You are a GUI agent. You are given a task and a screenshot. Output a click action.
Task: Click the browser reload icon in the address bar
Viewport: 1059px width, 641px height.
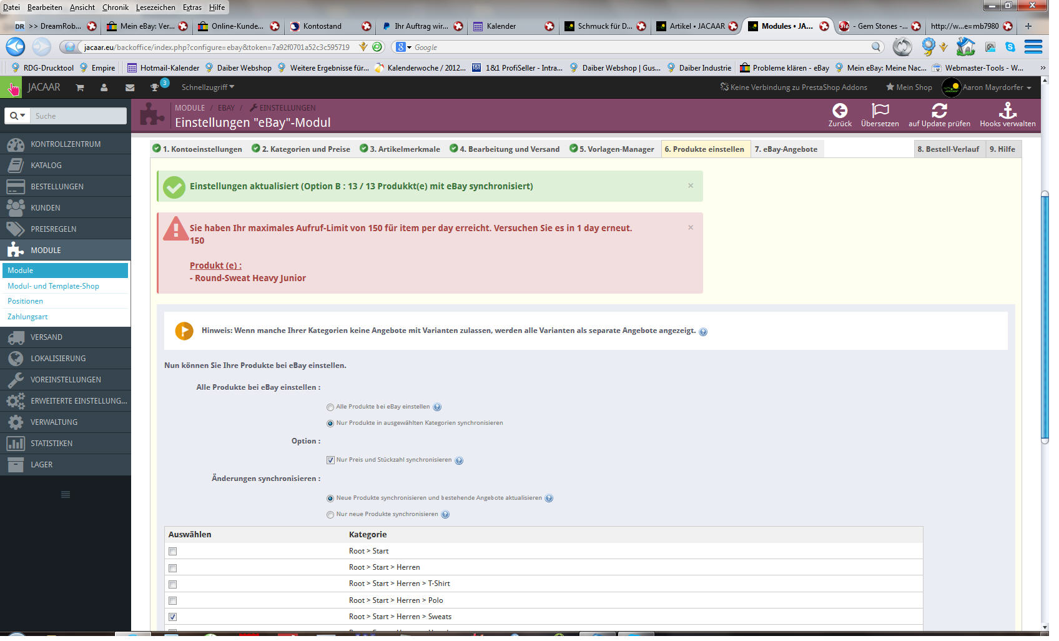coord(377,47)
